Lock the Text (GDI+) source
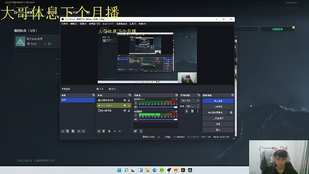Viewport: 309px width, 174px height. (129, 105)
